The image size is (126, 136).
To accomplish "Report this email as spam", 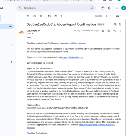I will click(x=34, y=16).
